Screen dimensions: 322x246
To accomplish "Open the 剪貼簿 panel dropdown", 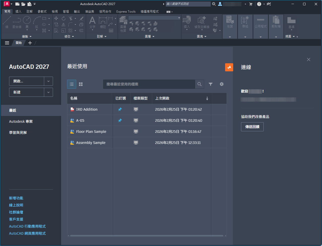I will 276,37.
